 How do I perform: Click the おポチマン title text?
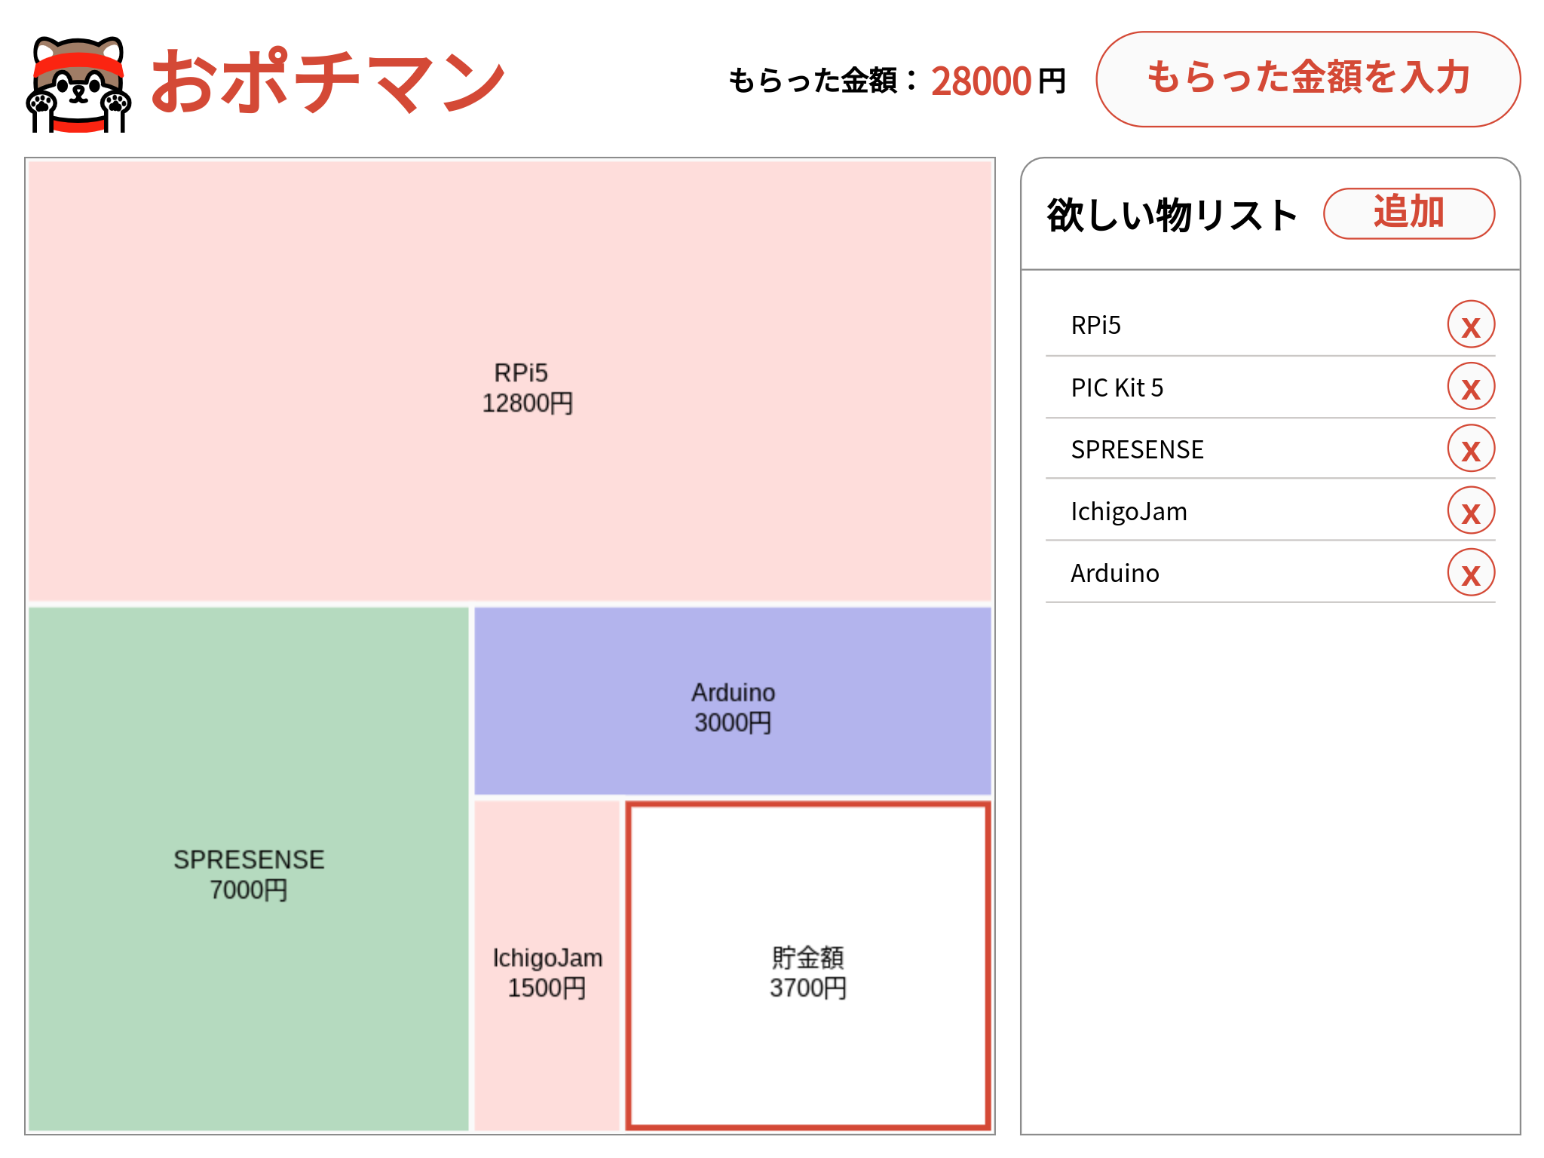pos(328,81)
